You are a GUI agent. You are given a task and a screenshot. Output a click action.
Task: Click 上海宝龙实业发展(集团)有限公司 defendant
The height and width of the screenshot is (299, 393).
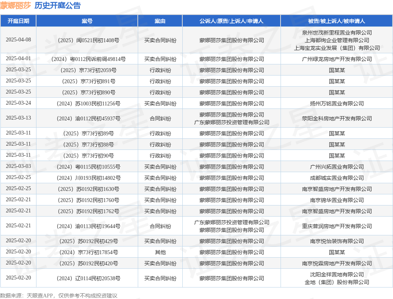[337, 48]
